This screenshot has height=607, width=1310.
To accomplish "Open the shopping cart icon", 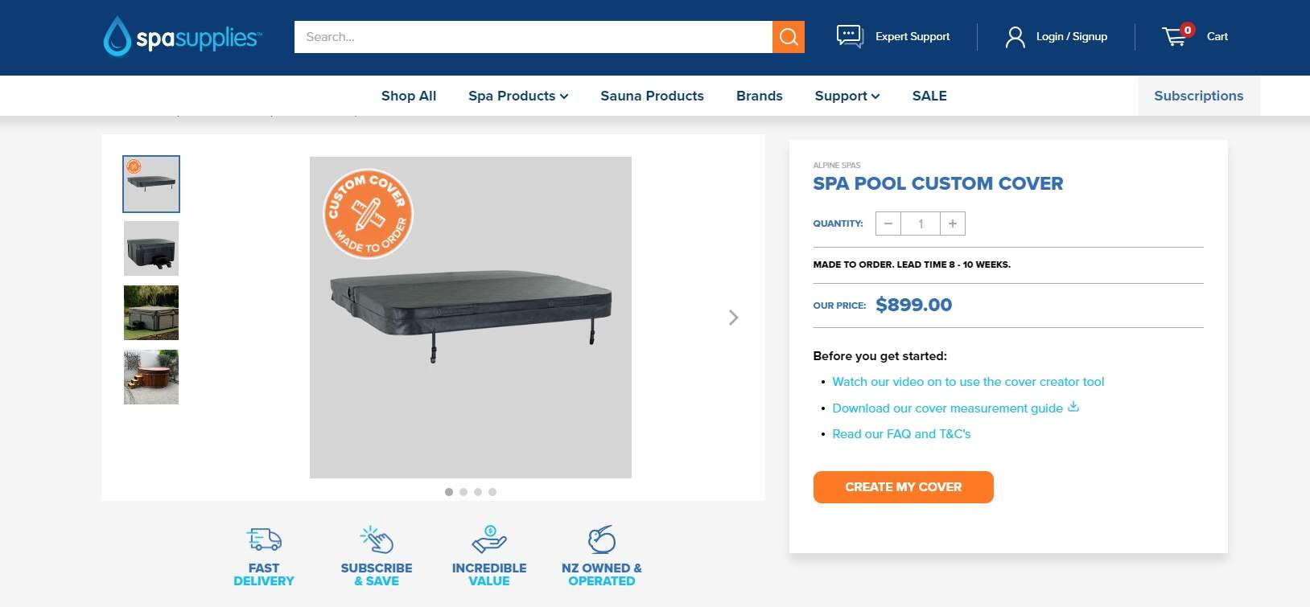I will click(x=1175, y=36).
